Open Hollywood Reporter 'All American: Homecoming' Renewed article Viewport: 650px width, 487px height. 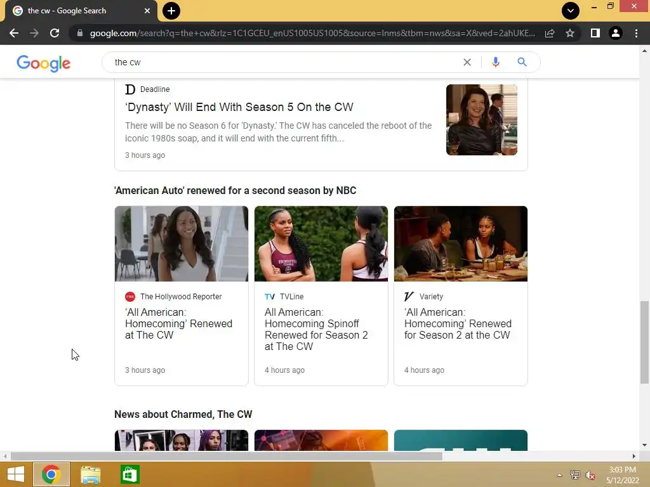click(178, 323)
